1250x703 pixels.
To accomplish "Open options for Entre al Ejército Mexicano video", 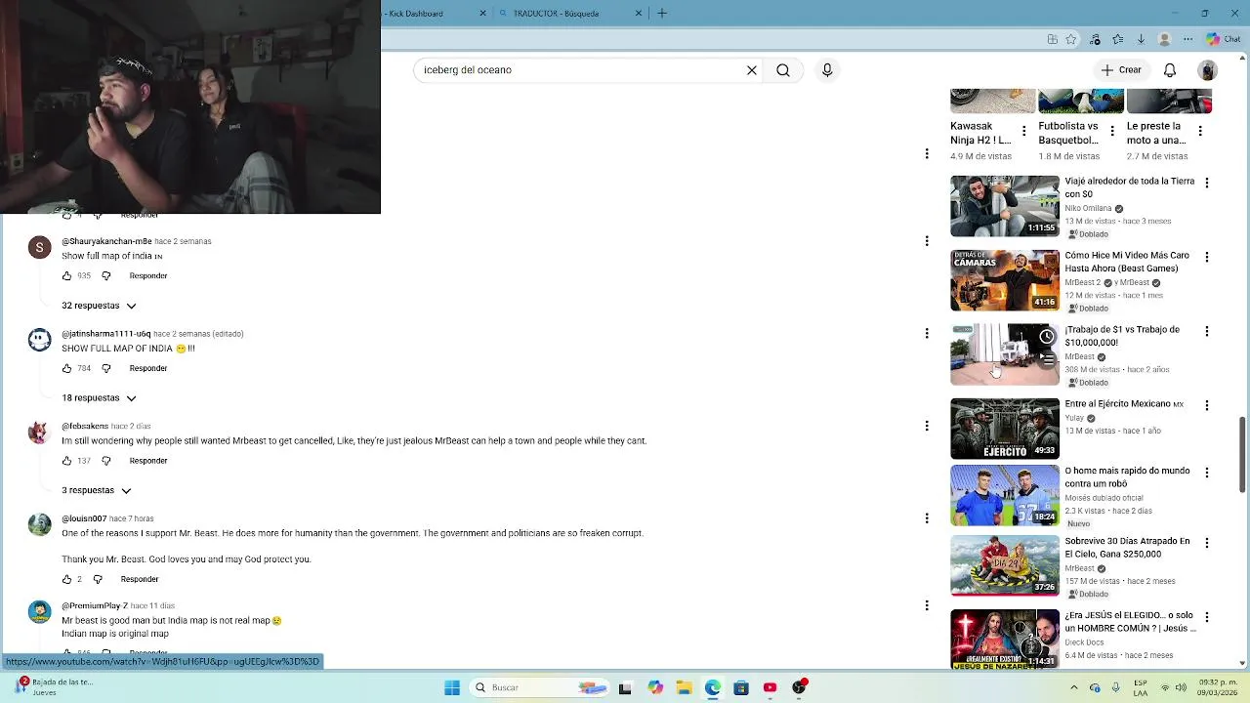I will pyautogui.click(x=1207, y=405).
